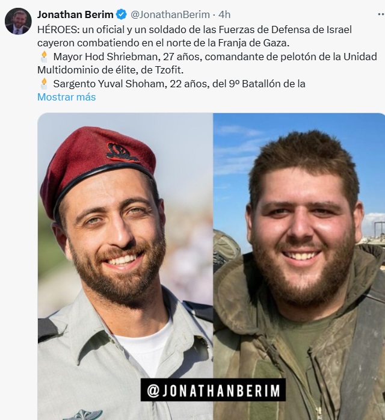Click the @JONATHANBERIM watermark on the image
This screenshot has width=385, height=420.
pyautogui.click(x=213, y=390)
